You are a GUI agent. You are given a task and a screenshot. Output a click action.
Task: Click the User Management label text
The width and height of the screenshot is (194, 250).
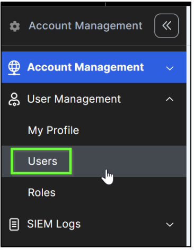[x=74, y=99]
